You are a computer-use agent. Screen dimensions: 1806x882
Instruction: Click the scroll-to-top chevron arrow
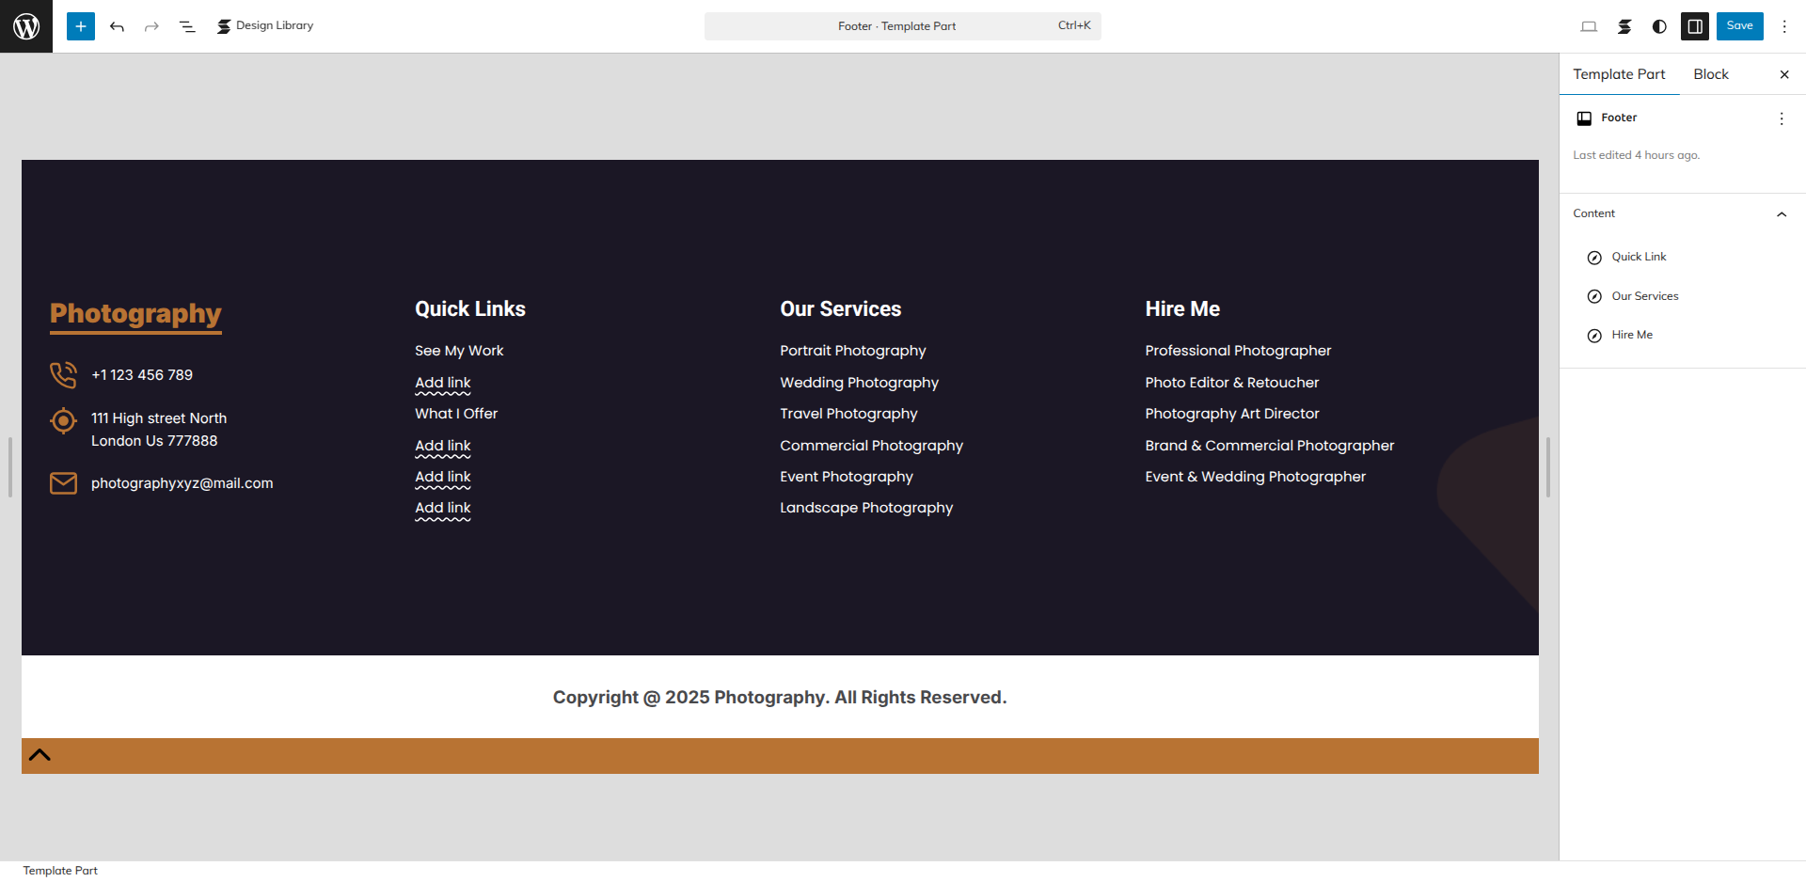point(40,755)
